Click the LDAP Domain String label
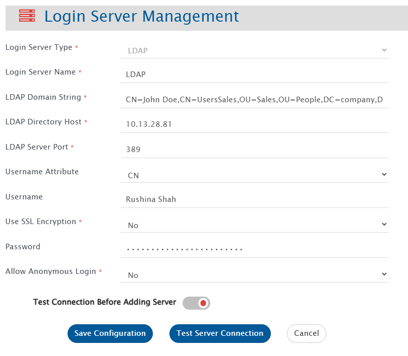Viewport: 408px width, 356px height. click(x=43, y=97)
